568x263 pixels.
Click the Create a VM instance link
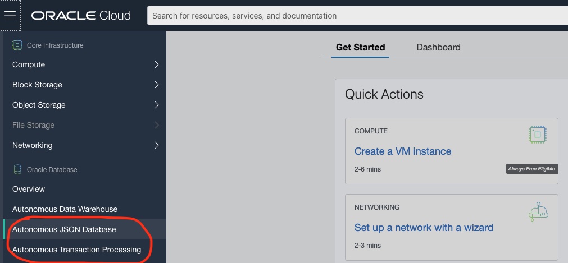pos(403,151)
